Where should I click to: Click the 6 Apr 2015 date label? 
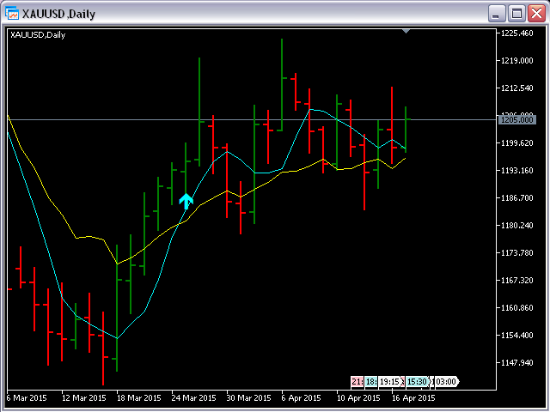pyautogui.click(x=302, y=398)
